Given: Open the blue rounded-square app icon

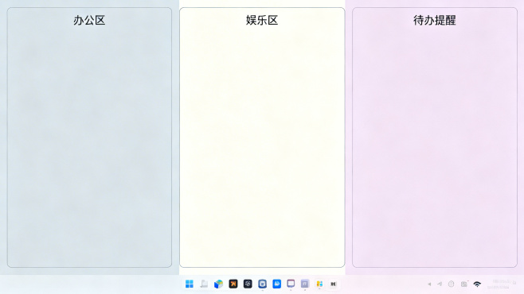Looking at the screenshot, I should 262,284.
